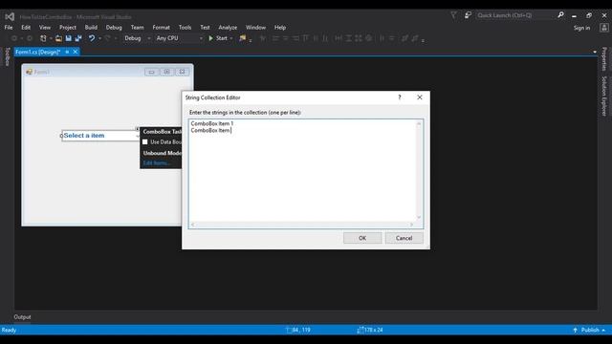This screenshot has width=612, height=344.
Task: Open the Help menu
Action: click(280, 28)
